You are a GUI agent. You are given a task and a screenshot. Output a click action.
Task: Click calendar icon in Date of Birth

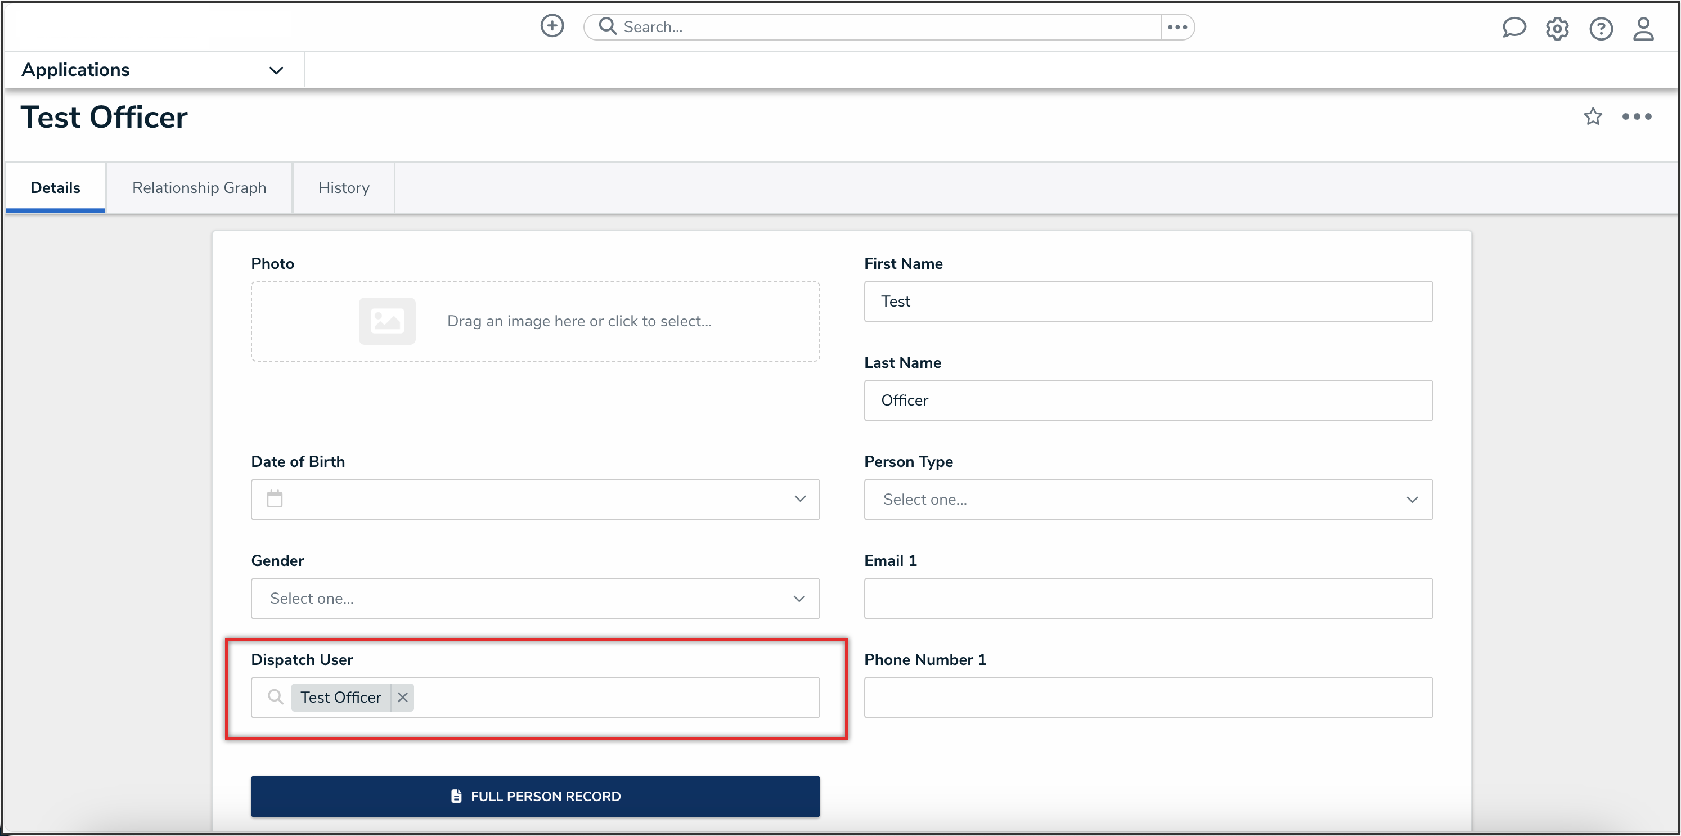(275, 499)
